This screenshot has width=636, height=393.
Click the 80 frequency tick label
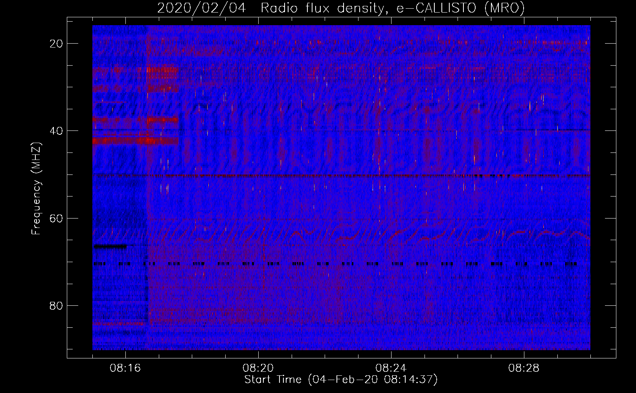click(x=57, y=306)
